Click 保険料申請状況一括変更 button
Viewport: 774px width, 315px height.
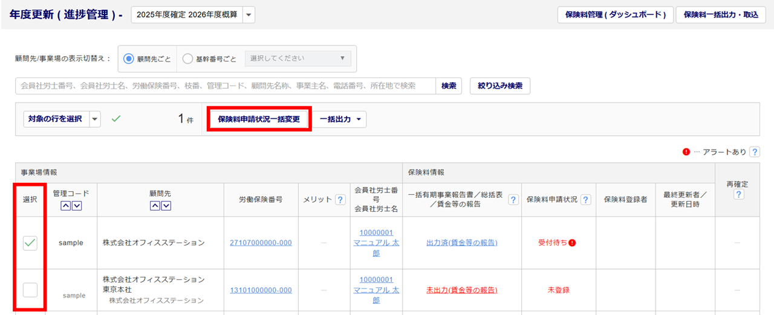point(259,119)
